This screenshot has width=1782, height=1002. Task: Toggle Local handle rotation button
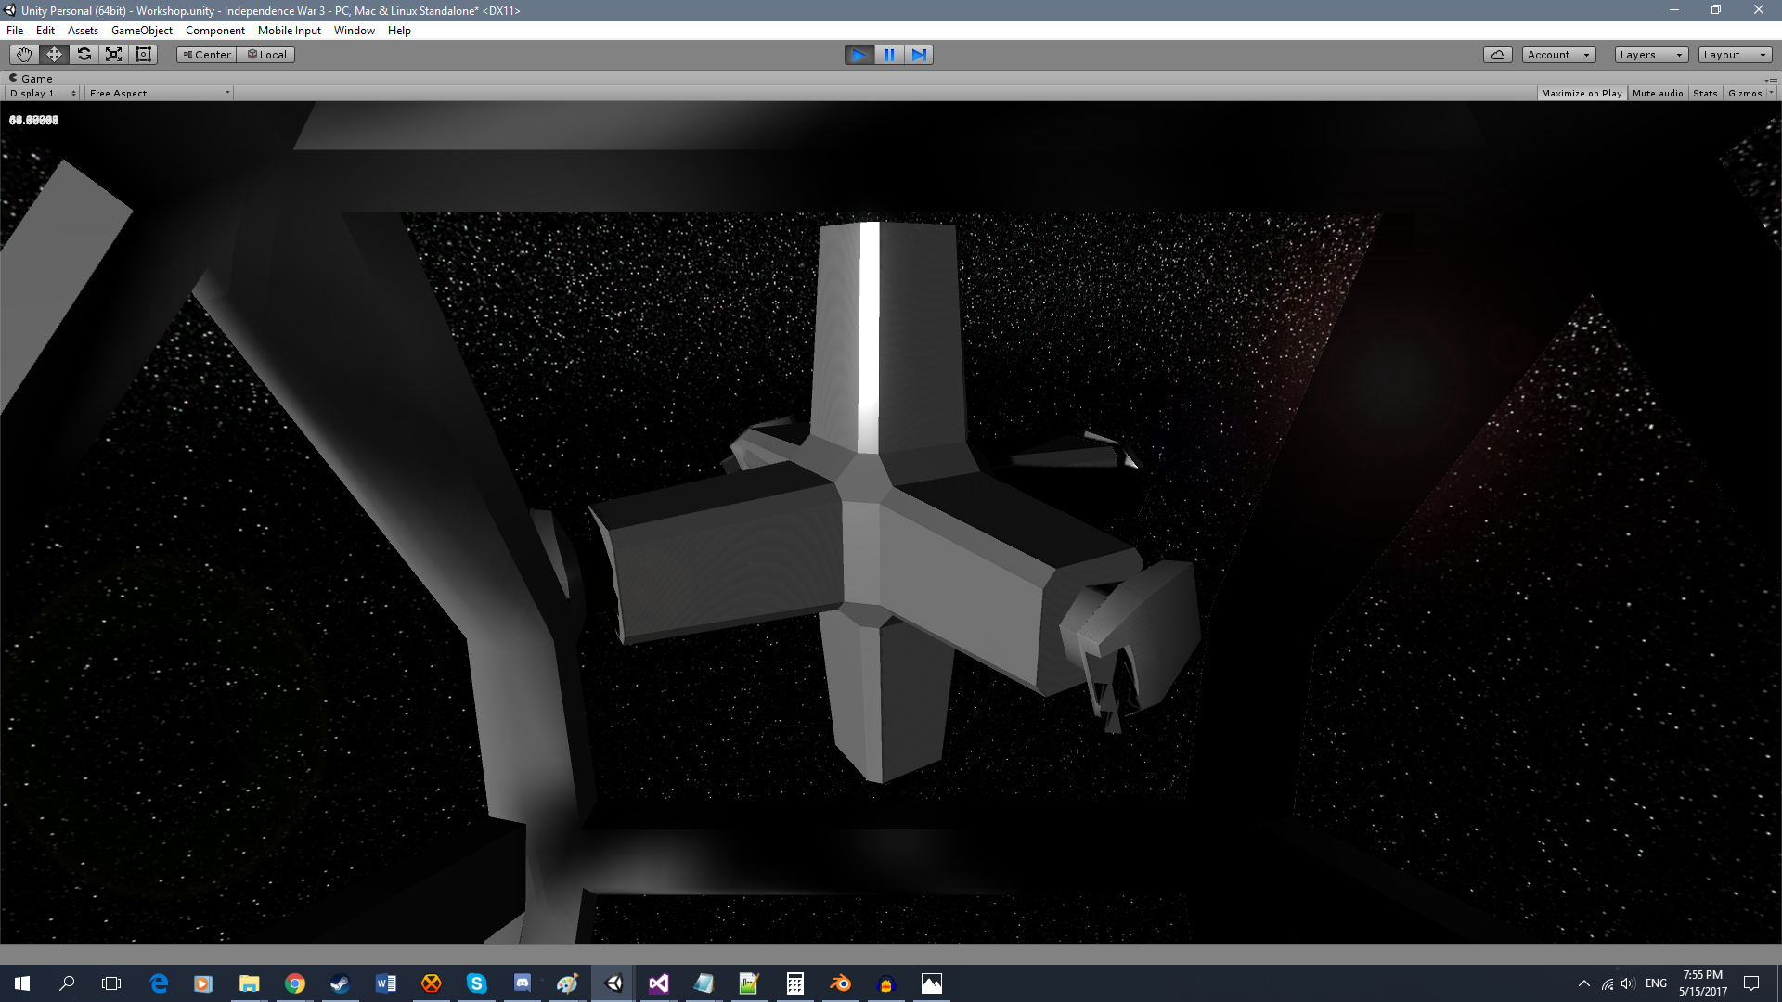click(x=266, y=55)
